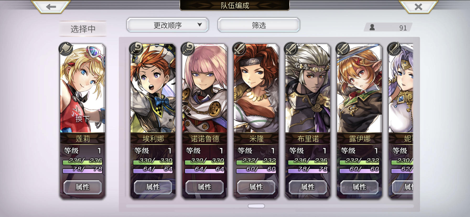470x217 pixels.
Task: Remove 莲莉 via the 换下 portrait
Action: point(83,89)
